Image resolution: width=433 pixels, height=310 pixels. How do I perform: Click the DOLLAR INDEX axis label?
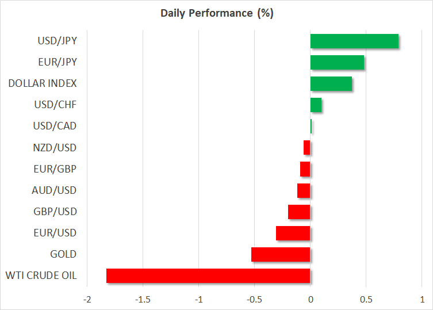pyautogui.click(x=43, y=84)
